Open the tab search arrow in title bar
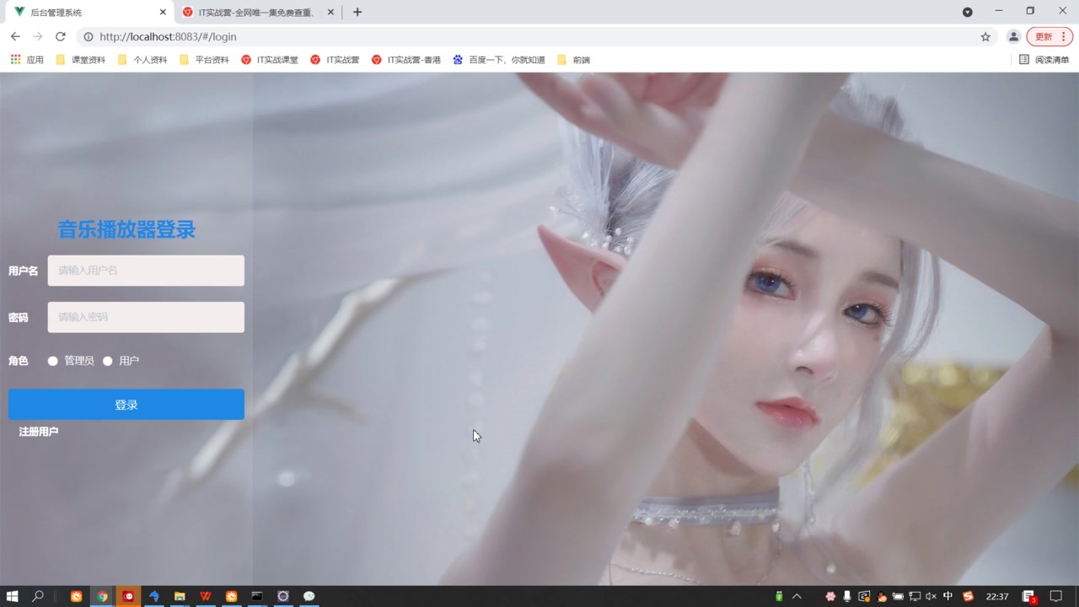Screen dimensions: 1079x607 click(x=968, y=12)
